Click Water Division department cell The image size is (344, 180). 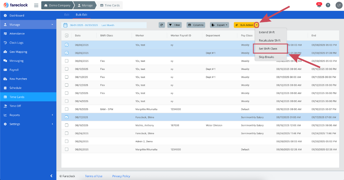[x=214, y=125]
